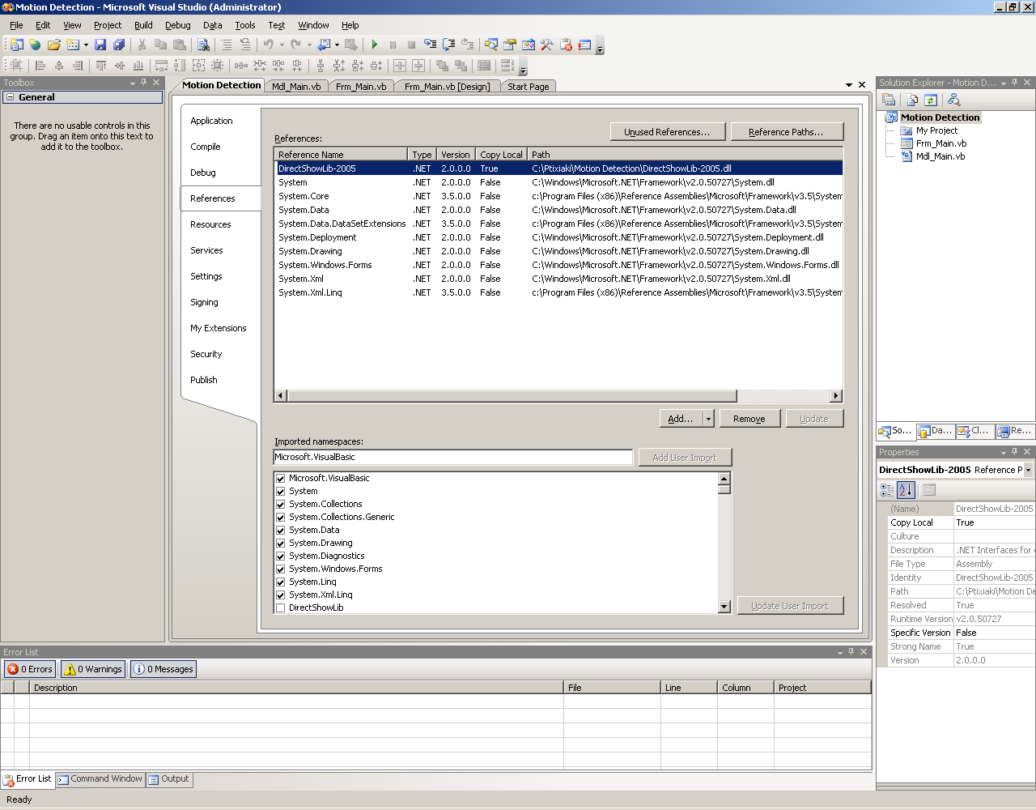Screen dimensions: 1036x810
Task: Uncheck the System.Data namespace checkbox
Action: (281, 530)
